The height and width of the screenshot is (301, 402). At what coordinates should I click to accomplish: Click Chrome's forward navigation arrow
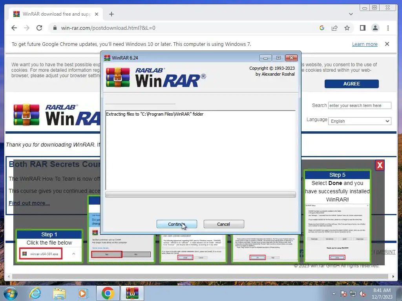coord(27,28)
